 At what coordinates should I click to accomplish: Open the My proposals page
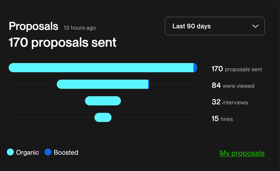(242, 153)
